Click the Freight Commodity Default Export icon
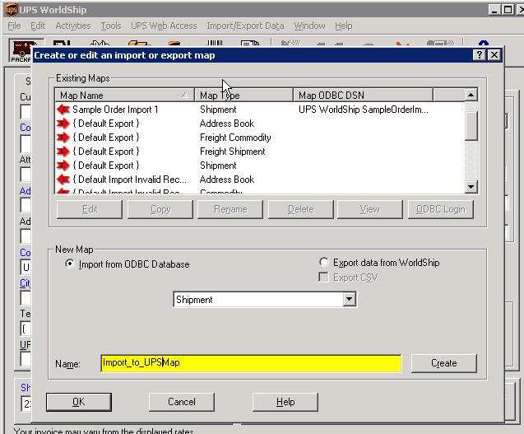Image resolution: width=524 pixels, height=434 pixels. coord(63,138)
